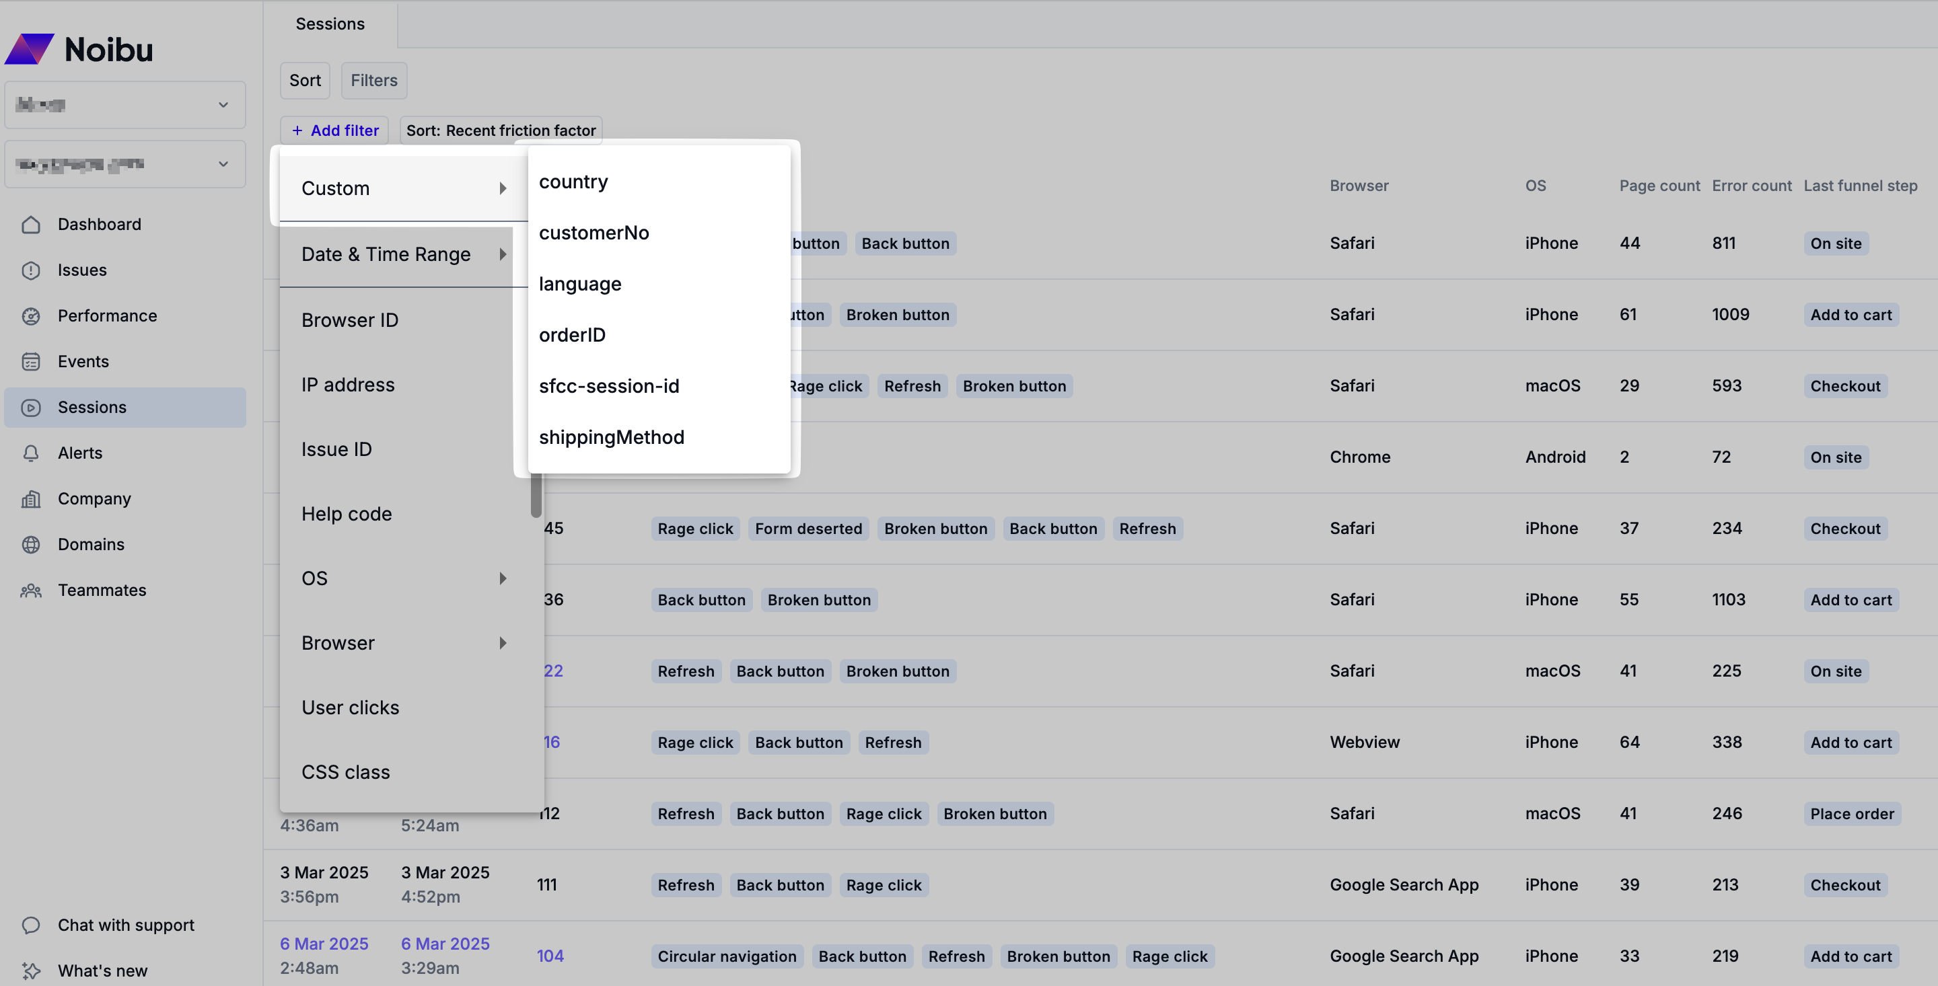This screenshot has height=986, width=1938.
Task: Click the Performance gauge icon
Action: [31, 316]
